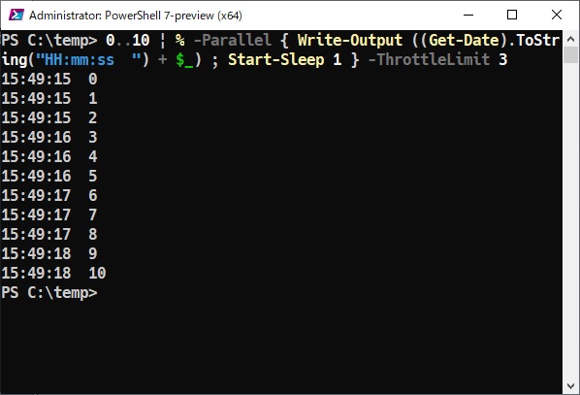The height and width of the screenshot is (395, 580).
Task: Click the green $_ variable
Action: (x=184, y=60)
